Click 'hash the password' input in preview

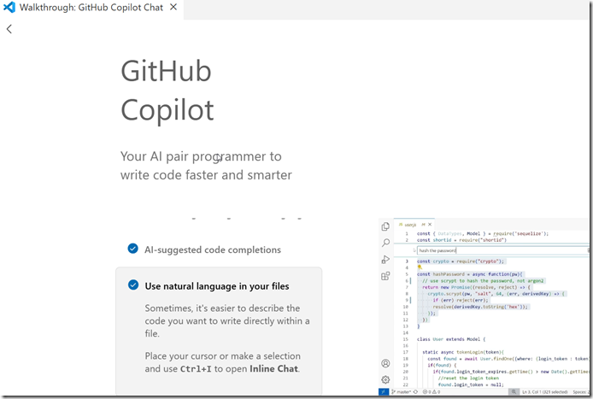[x=503, y=250]
